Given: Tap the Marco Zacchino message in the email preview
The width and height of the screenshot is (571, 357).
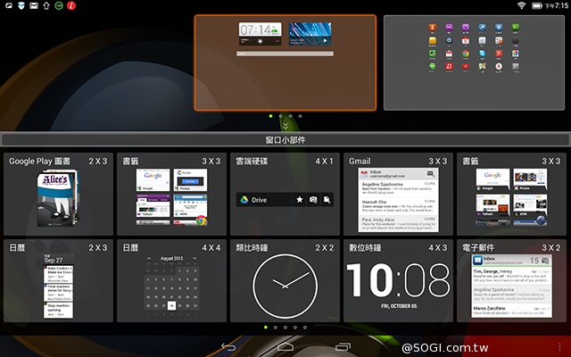Looking at the screenshot, I should tap(511, 311).
